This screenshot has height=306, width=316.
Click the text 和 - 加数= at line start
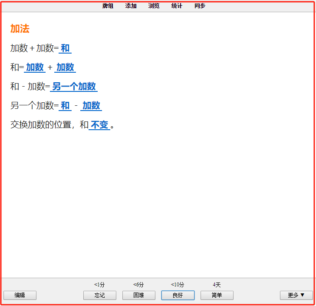point(30,87)
